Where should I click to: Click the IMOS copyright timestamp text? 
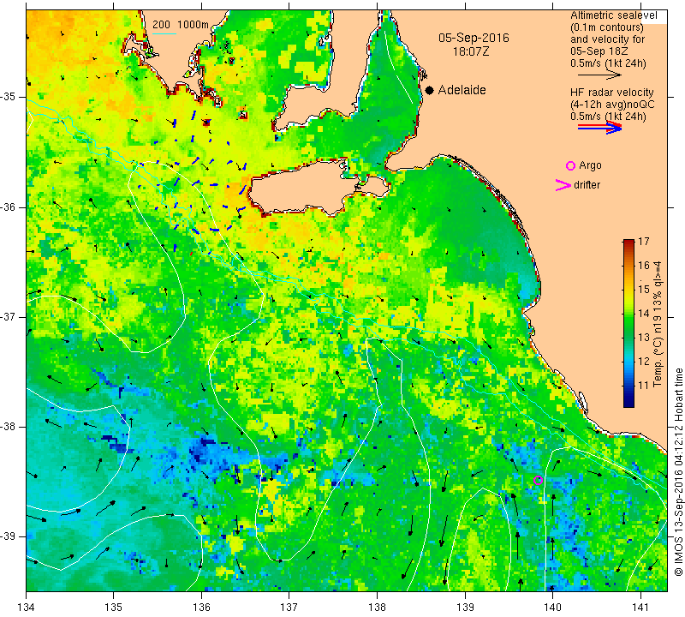click(x=678, y=472)
